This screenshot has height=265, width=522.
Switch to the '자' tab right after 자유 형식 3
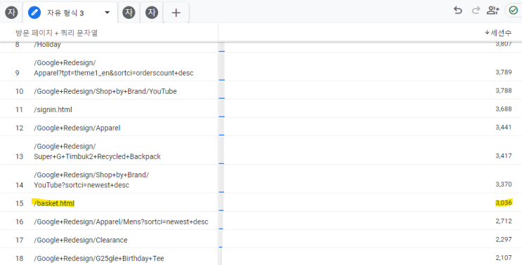pos(129,13)
